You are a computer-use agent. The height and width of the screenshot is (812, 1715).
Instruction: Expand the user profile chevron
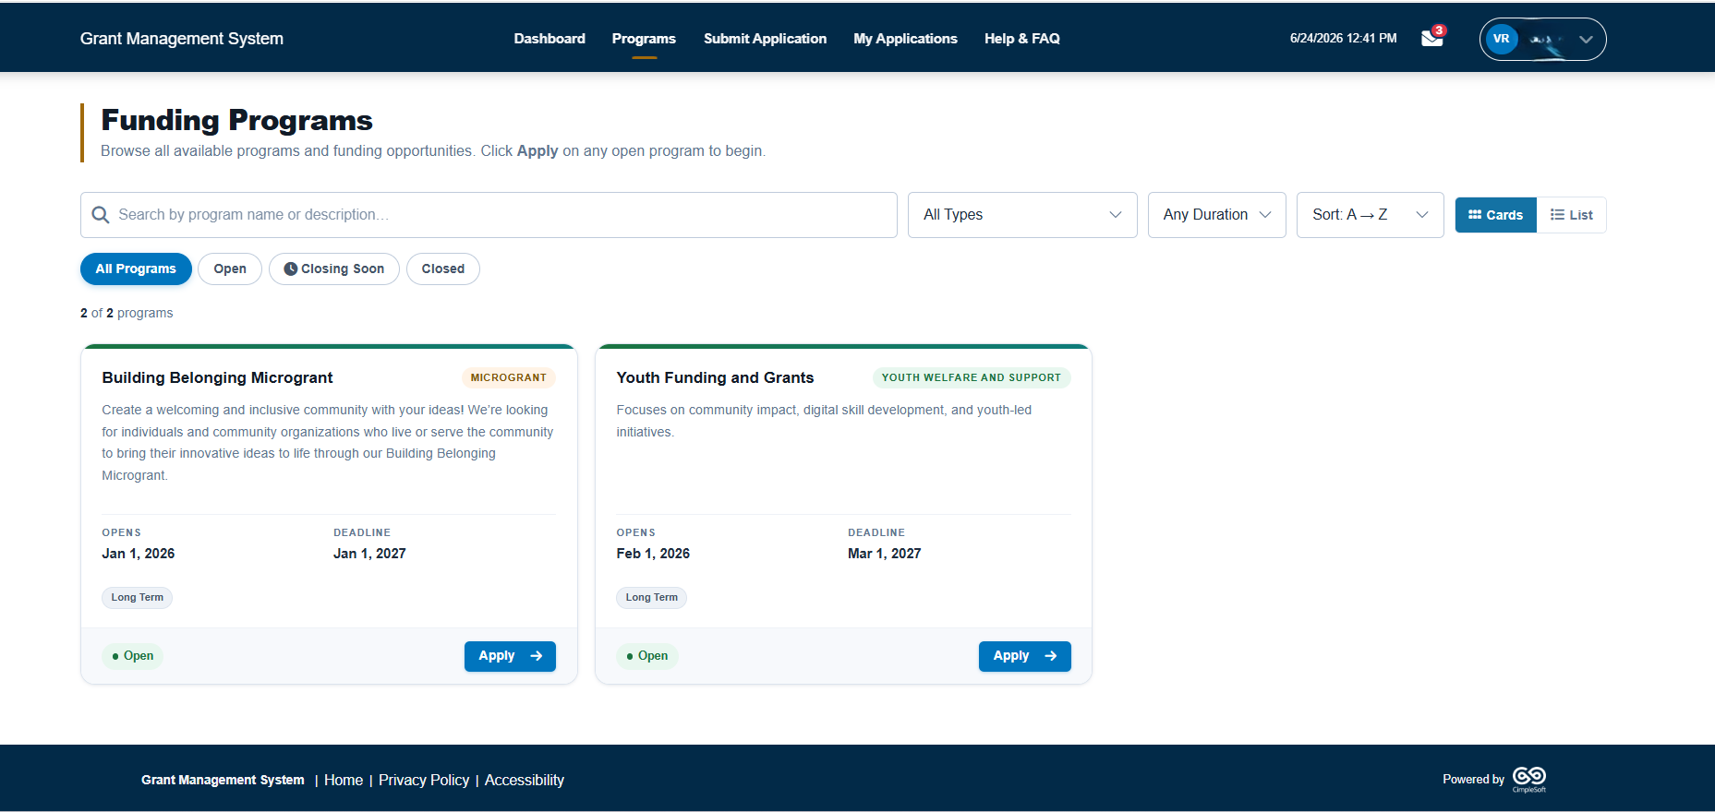coord(1586,40)
